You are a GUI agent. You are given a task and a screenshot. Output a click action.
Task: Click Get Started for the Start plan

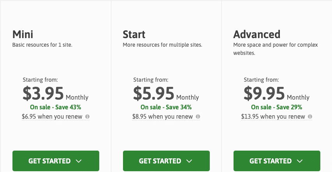[166, 161]
